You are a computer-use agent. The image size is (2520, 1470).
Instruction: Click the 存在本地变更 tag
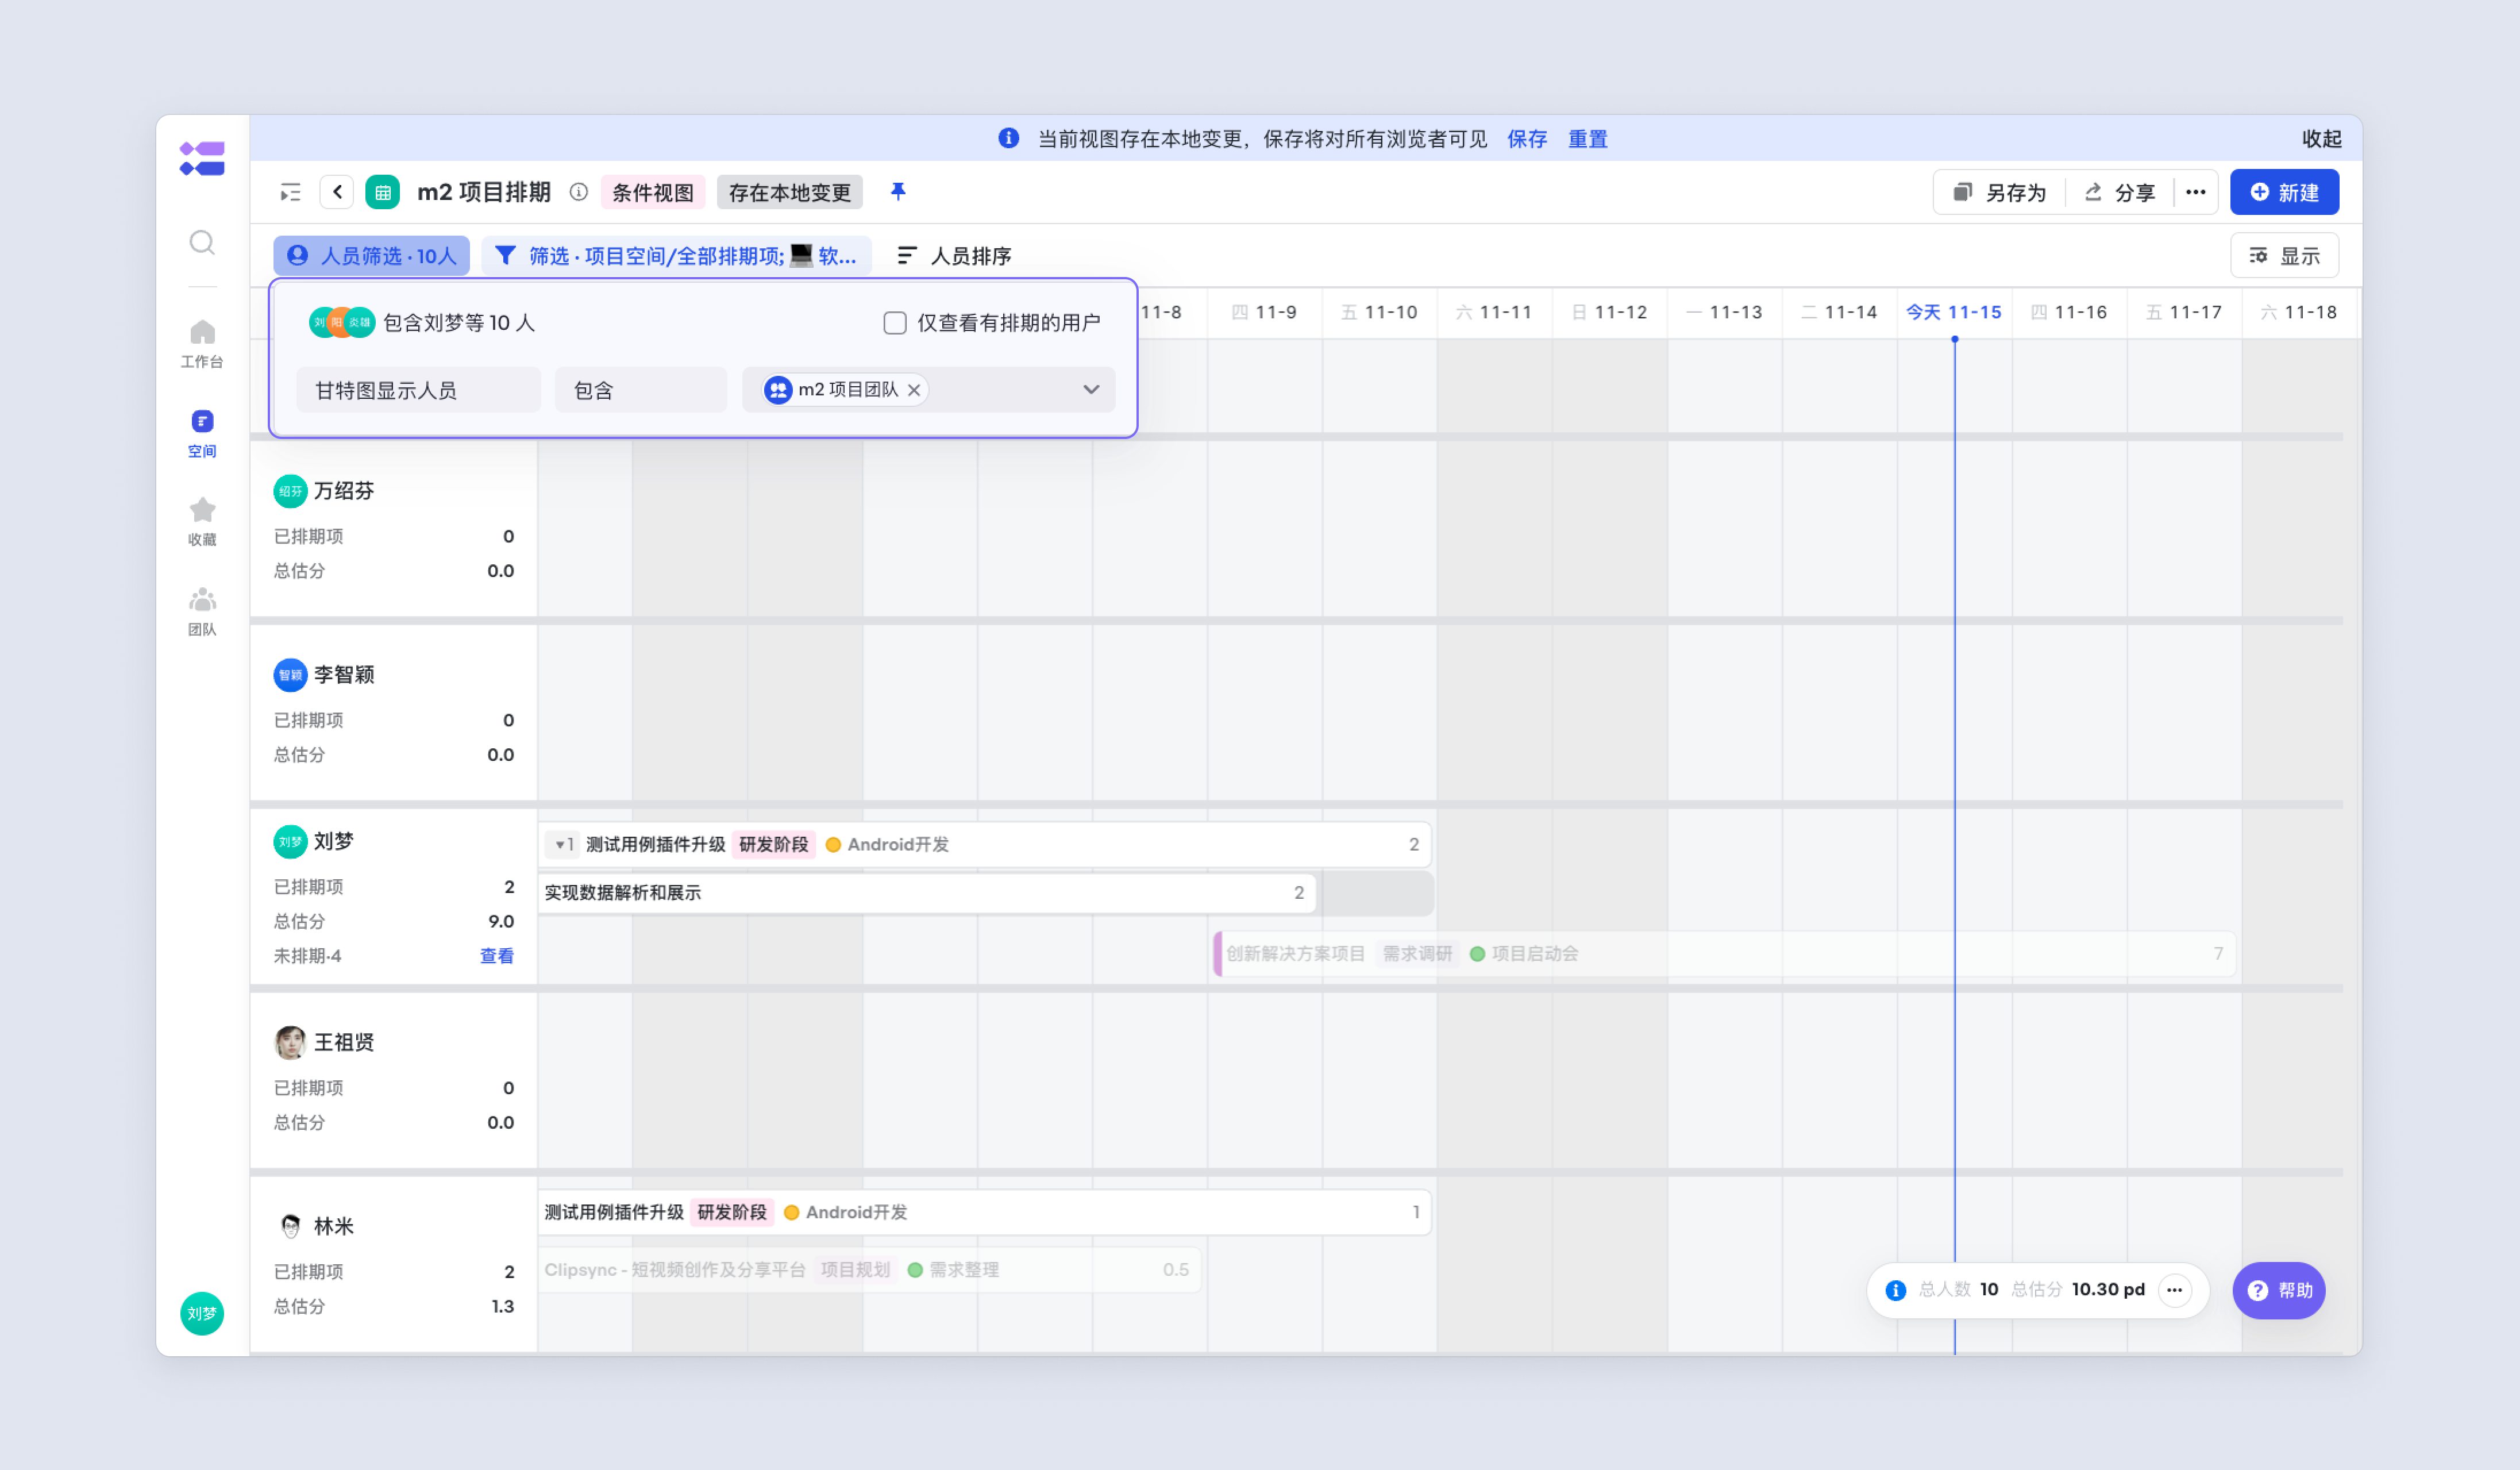[789, 192]
